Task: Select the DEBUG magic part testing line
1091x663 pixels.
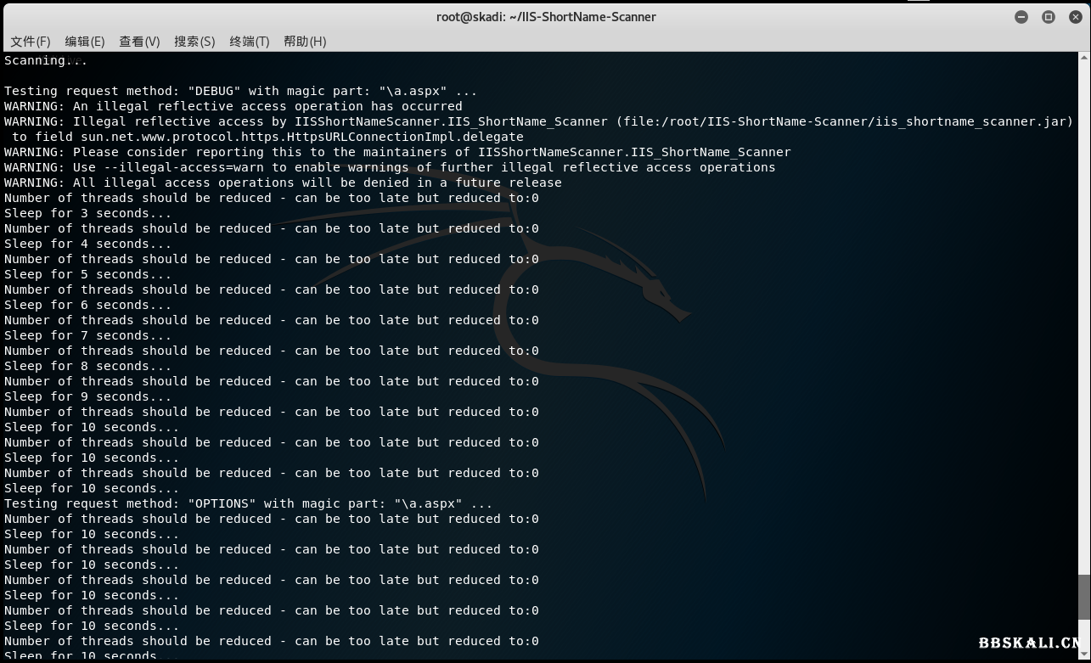Action: [239, 91]
